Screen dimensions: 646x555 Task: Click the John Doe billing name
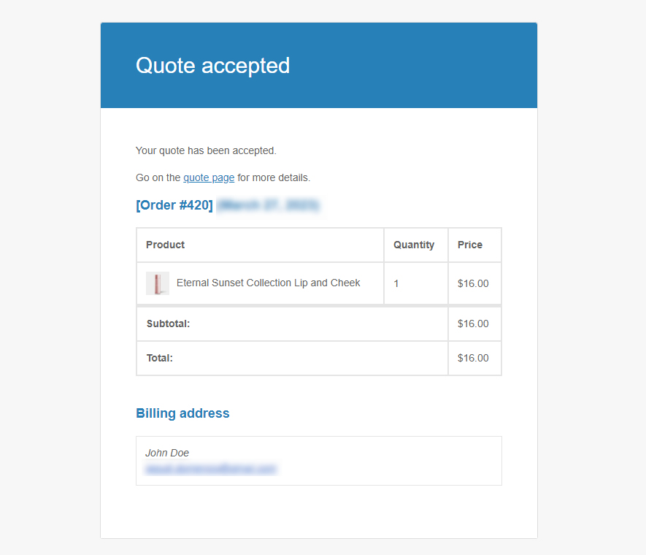click(x=167, y=453)
